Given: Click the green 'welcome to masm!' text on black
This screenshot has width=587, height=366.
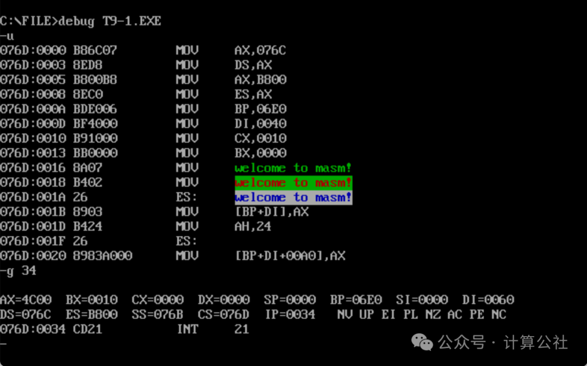Looking at the screenshot, I should point(293,168).
